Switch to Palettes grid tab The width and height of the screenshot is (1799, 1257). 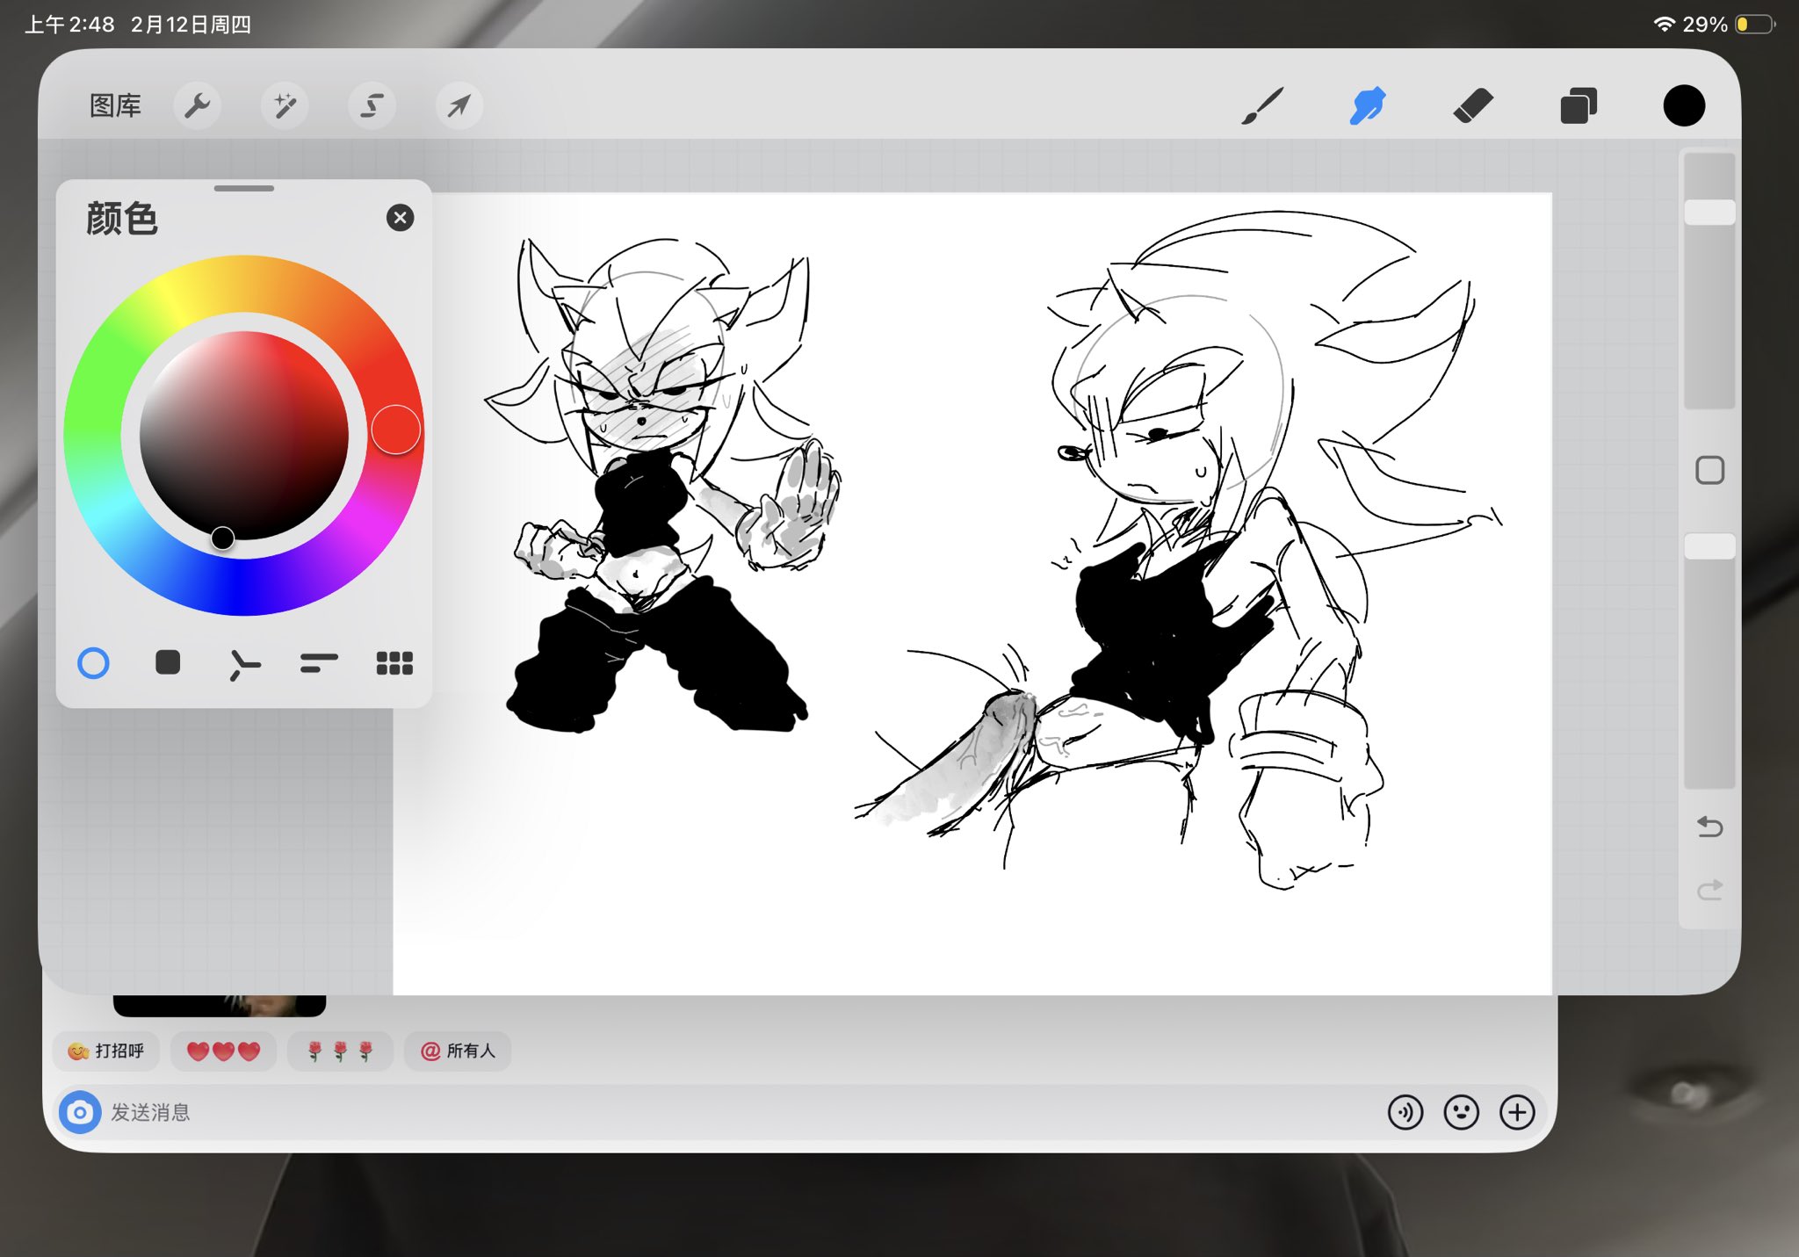coord(394,663)
